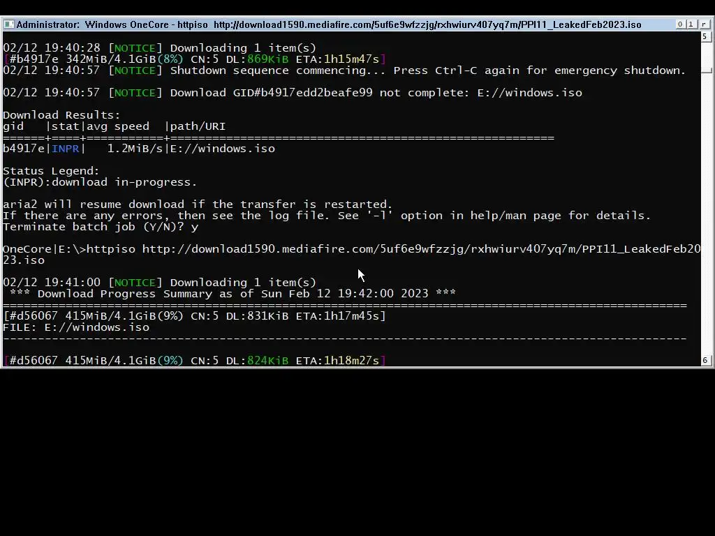Click 'Press Ctrl-C again for emergency shutdown.'
The width and height of the screenshot is (715, 536).
540,70
